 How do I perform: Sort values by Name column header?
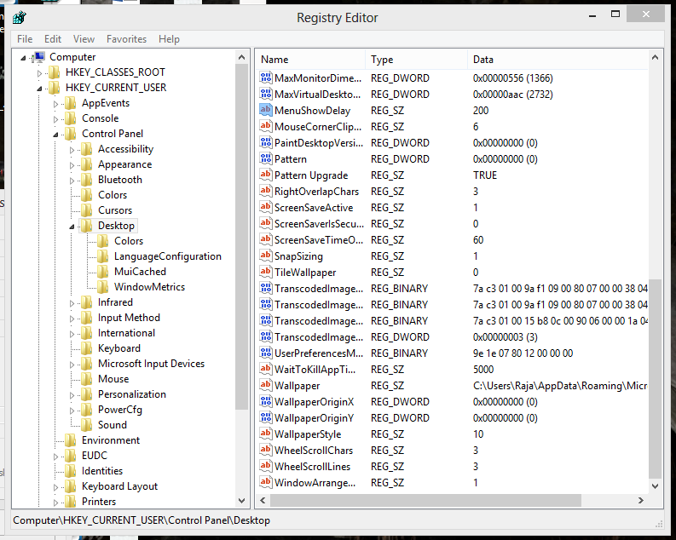(x=311, y=60)
